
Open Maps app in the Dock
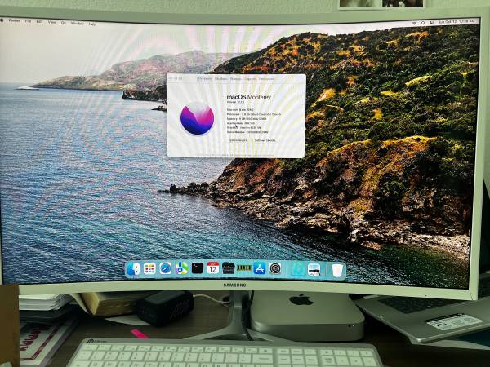(181, 268)
